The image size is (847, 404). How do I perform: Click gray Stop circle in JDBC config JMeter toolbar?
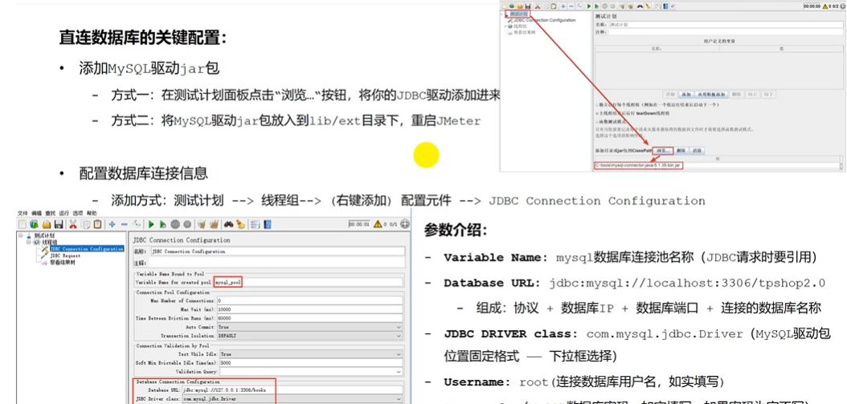pos(175,225)
